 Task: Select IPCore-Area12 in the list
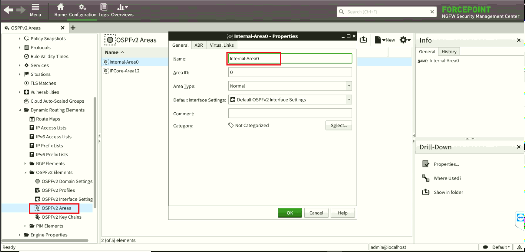(124, 71)
